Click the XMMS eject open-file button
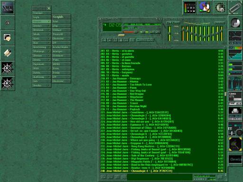This screenshot has height=182, width=243. (132, 40)
